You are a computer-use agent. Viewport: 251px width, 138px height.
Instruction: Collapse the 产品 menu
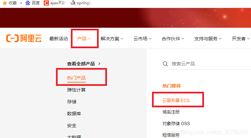pos(84,39)
